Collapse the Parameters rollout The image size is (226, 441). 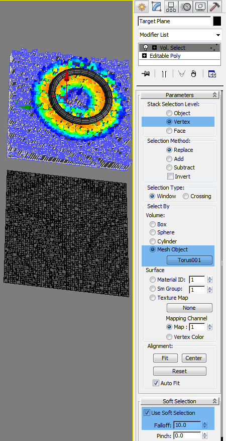point(180,95)
